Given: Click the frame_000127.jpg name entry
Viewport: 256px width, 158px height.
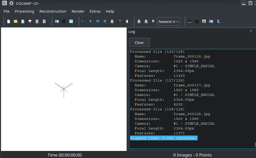Looking at the screenshot, I should coord(192,85).
